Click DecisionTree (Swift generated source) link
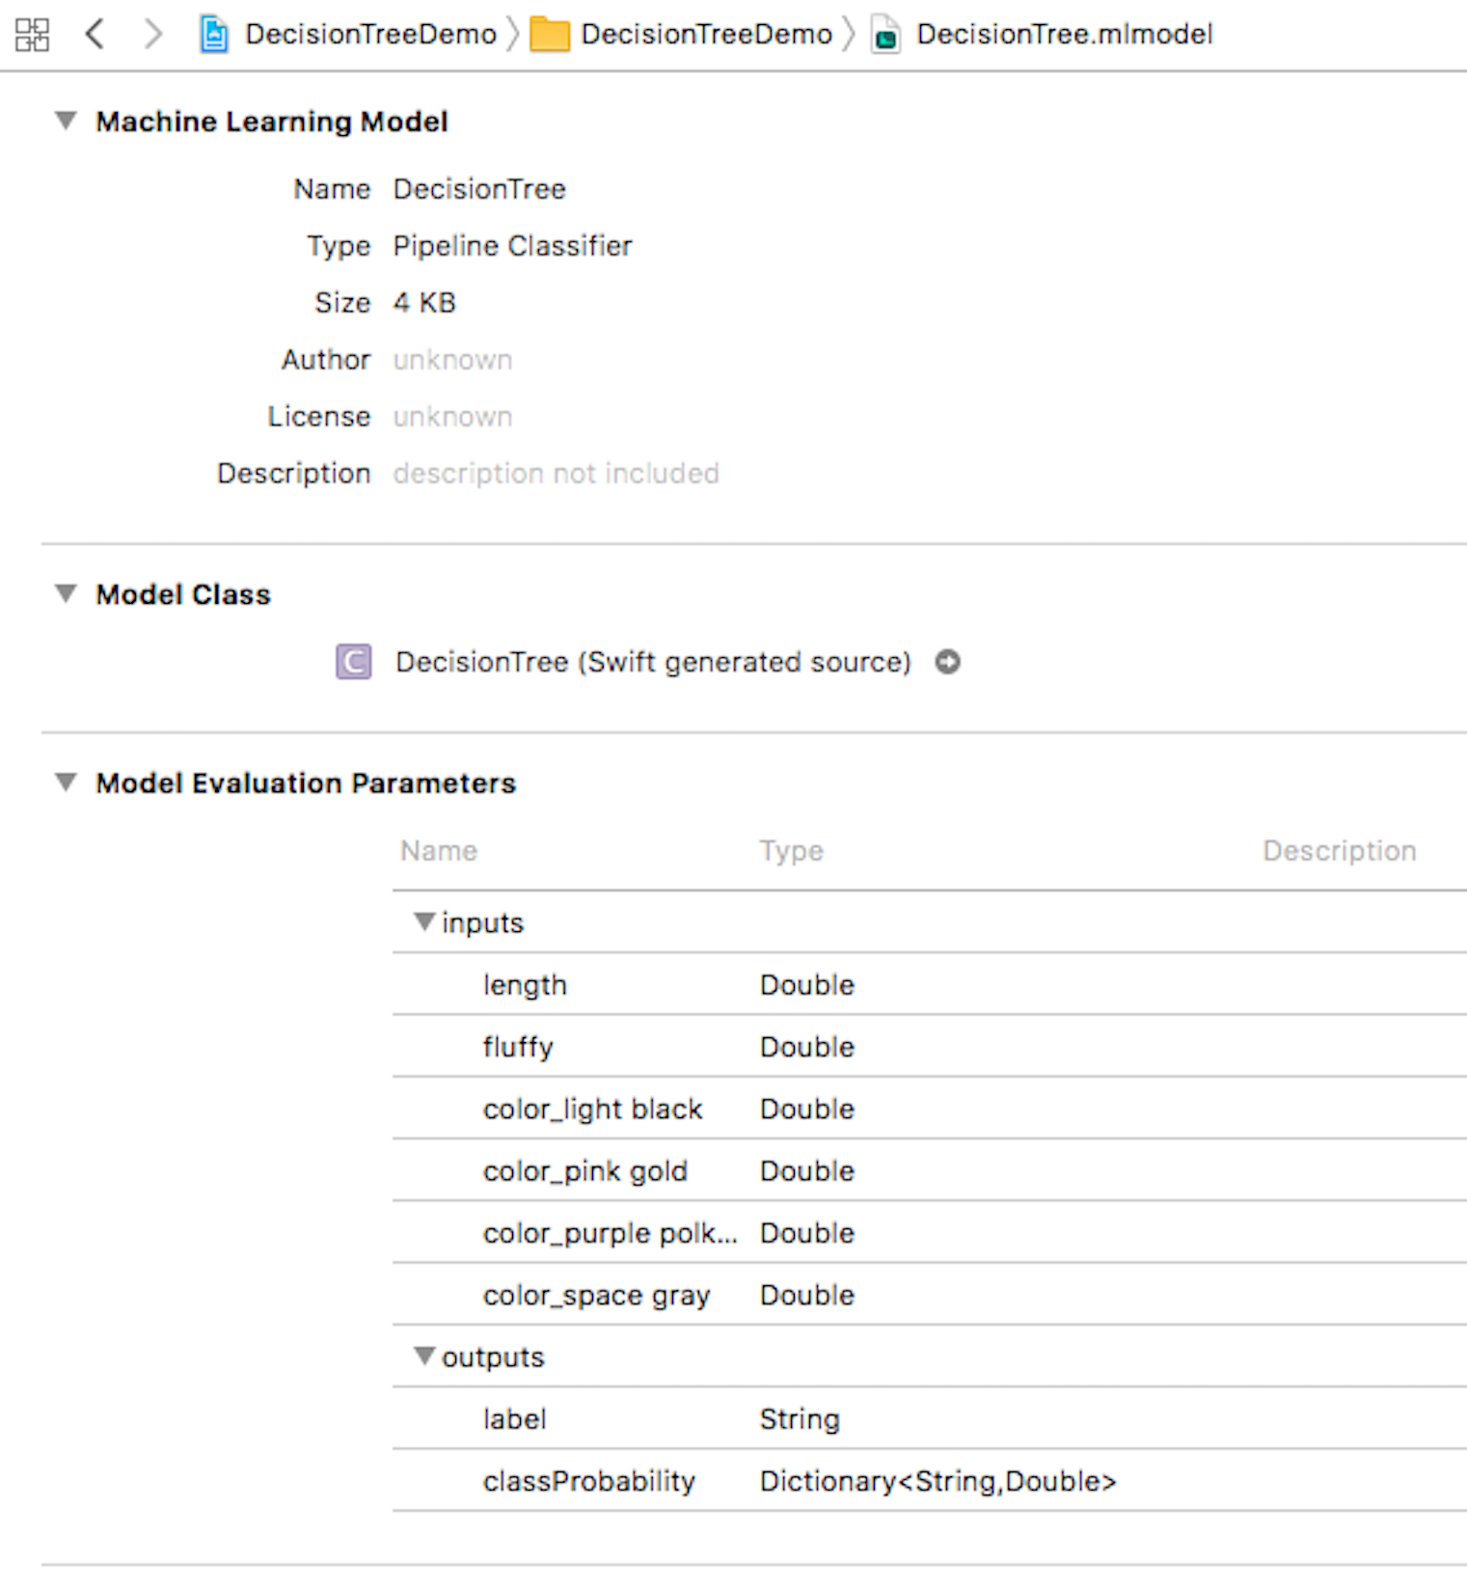The height and width of the screenshot is (1592, 1467). 653,662
